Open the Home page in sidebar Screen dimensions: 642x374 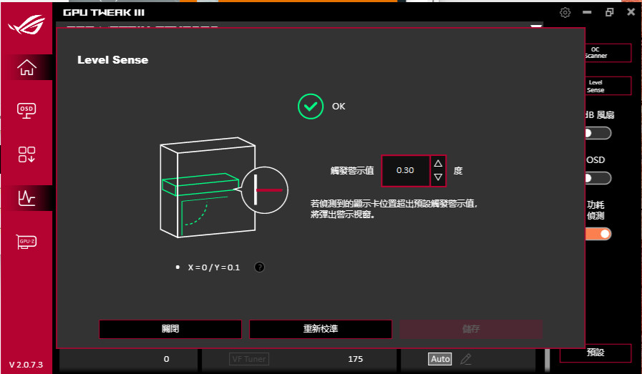click(26, 67)
